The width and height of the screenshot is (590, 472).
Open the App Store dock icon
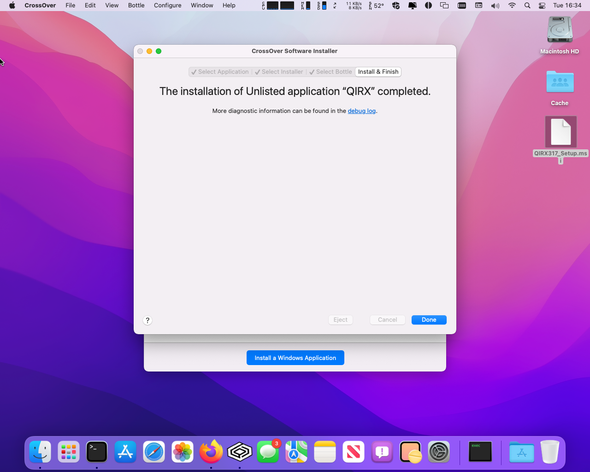click(x=125, y=452)
